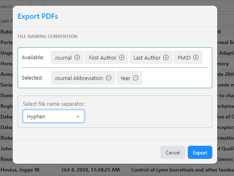This screenshot has height=176, width=234.
Task: Select the Journal chip label
Action: (63, 58)
